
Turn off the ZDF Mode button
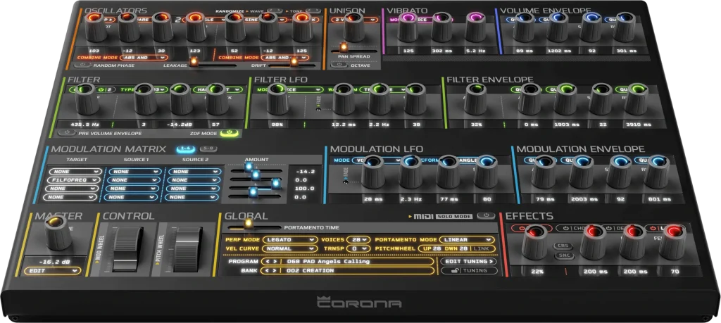230,133
